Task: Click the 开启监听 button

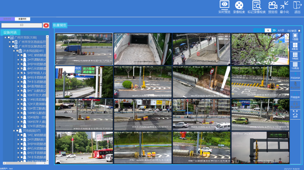Action: pyautogui.click(x=295, y=97)
